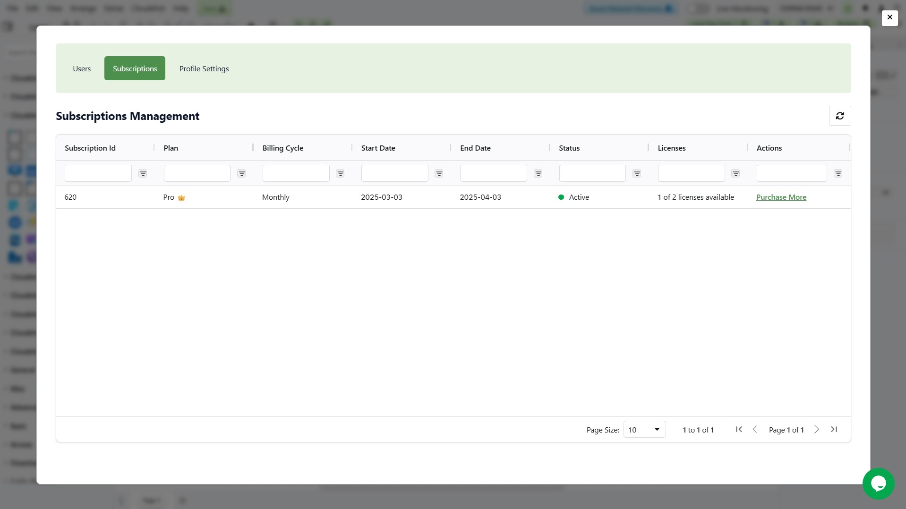
Task: Select the 2025-04-03 end date cell
Action: [x=501, y=197]
